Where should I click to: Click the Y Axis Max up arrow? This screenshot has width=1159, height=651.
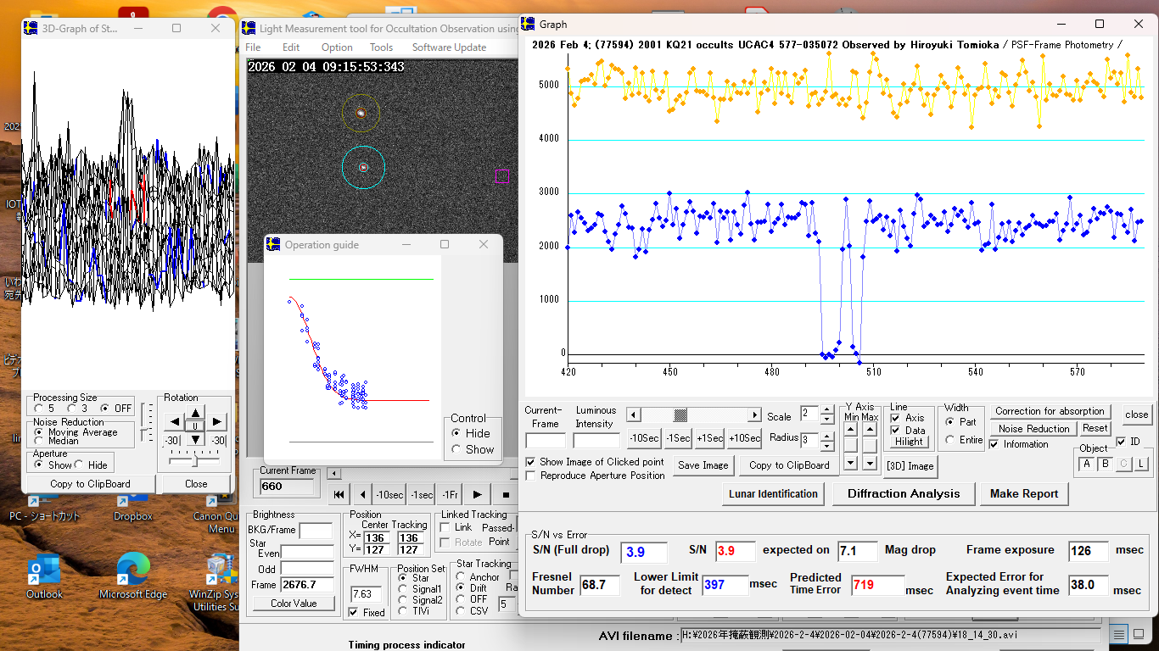[x=870, y=430]
